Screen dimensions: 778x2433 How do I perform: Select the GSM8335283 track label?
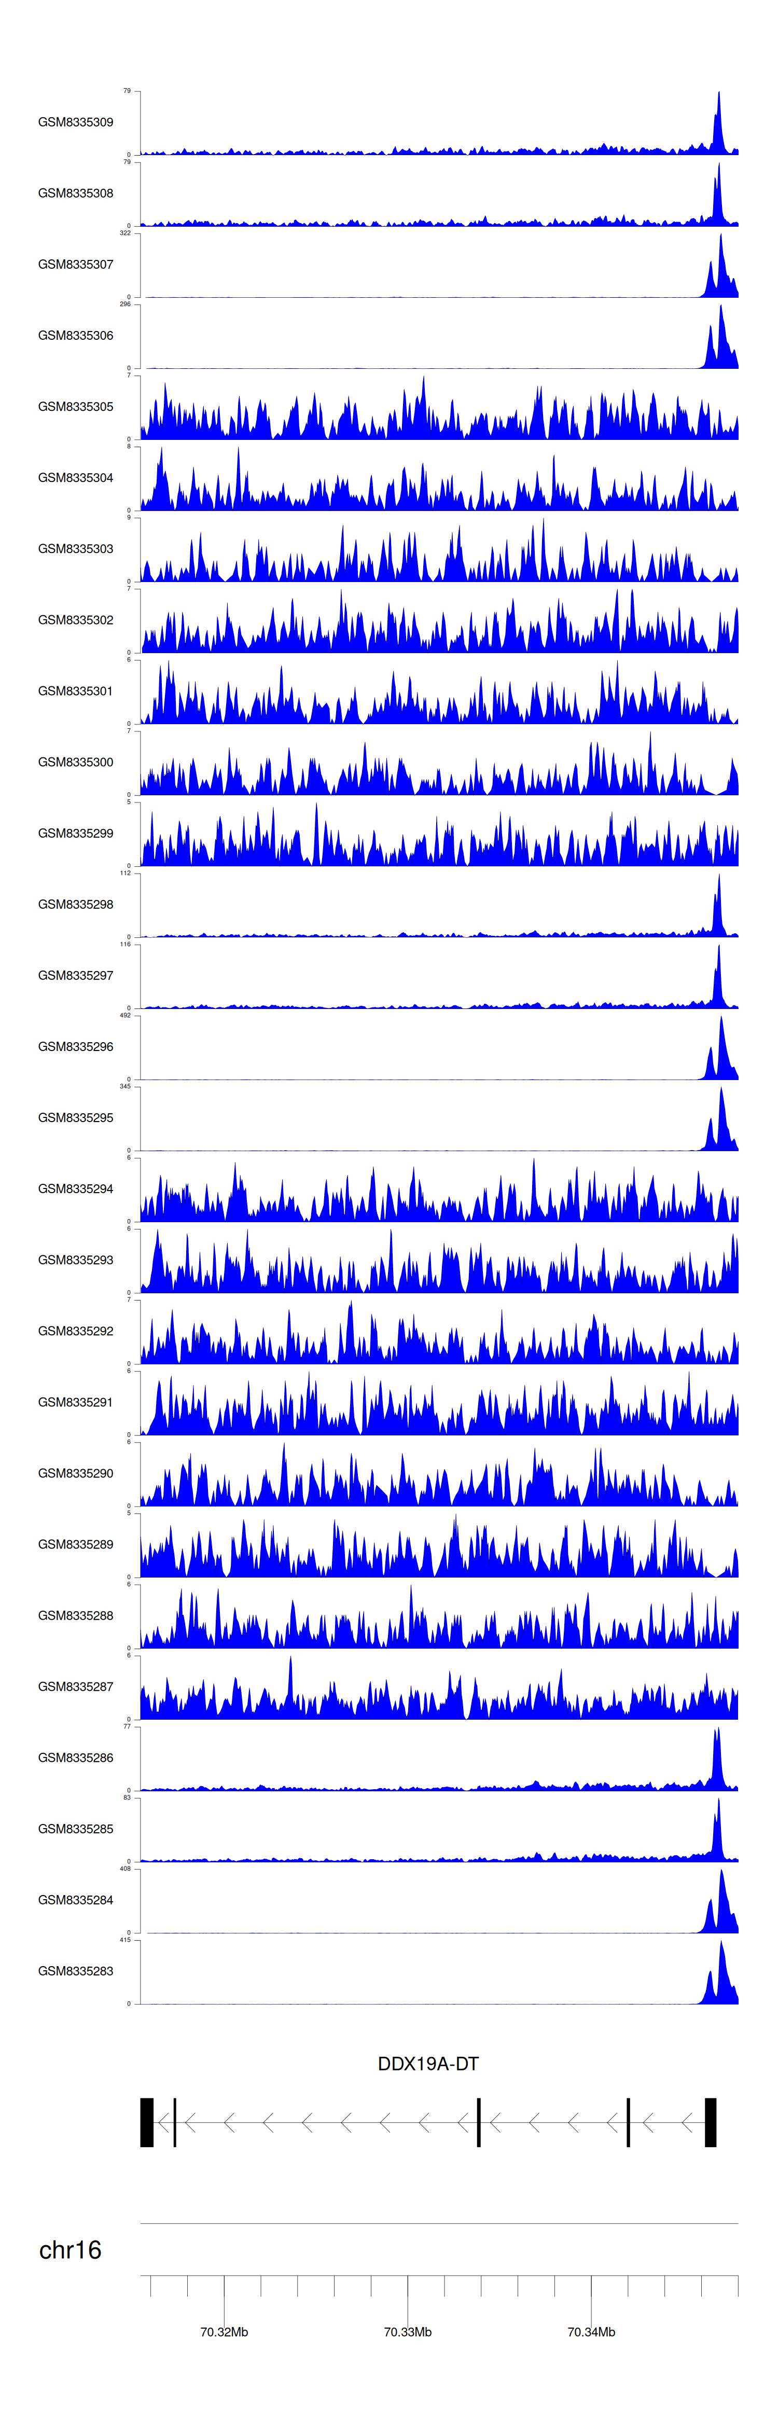[76, 1970]
